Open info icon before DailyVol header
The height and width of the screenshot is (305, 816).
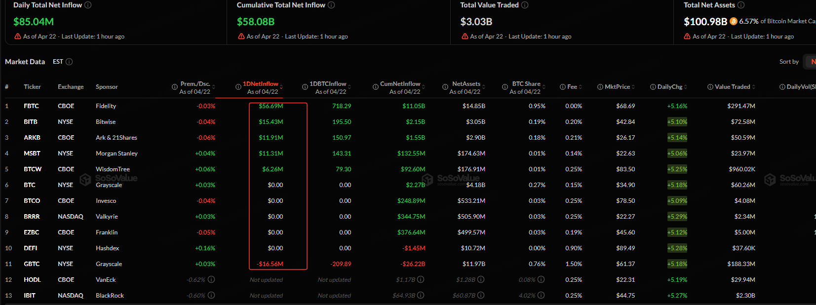coord(782,87)
